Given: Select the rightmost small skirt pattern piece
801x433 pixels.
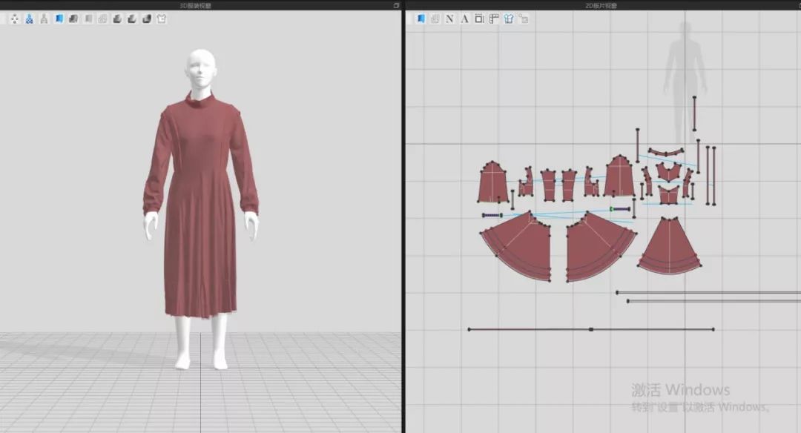Looking at the screenshot, I should click(669, 248).
